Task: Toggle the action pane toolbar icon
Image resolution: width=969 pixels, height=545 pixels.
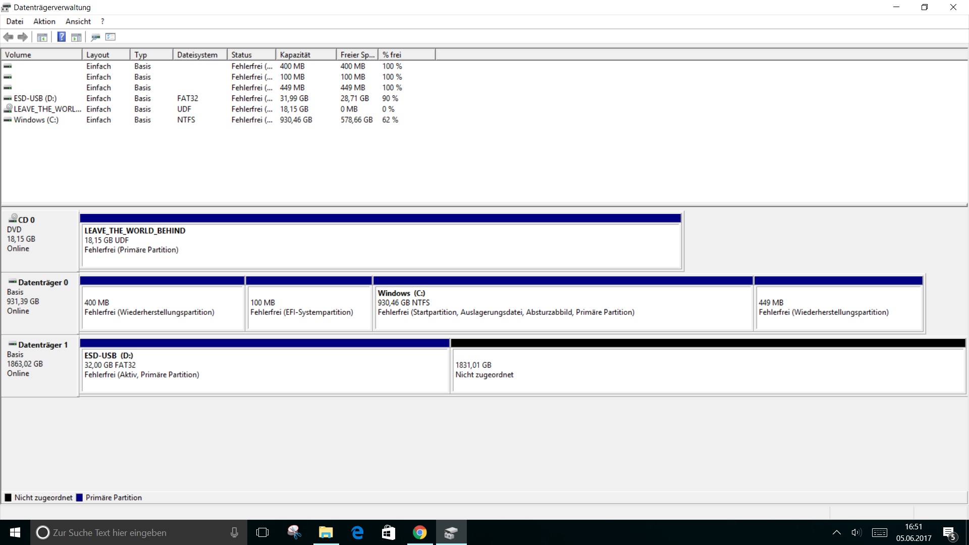Action: coord(76,37)
